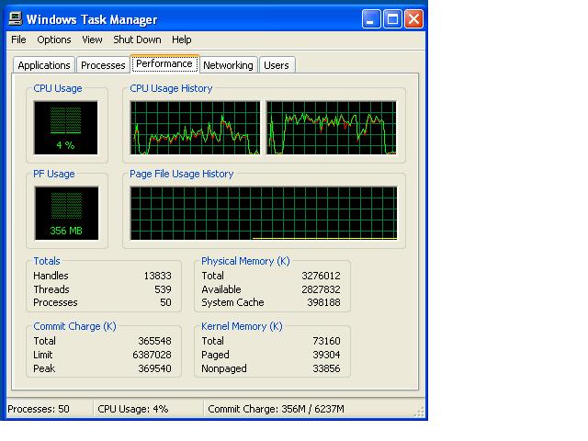Click Physical Memory Total value 3276012

pyautogui.click(x=321, y=276)
